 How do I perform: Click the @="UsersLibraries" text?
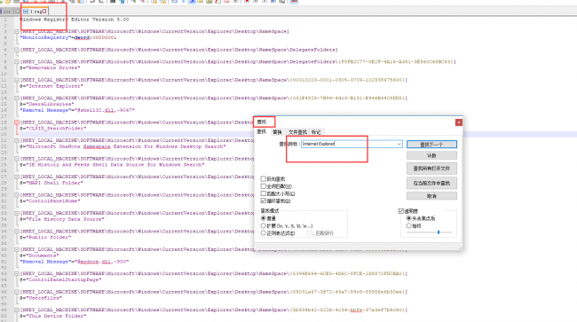(47, 104)
